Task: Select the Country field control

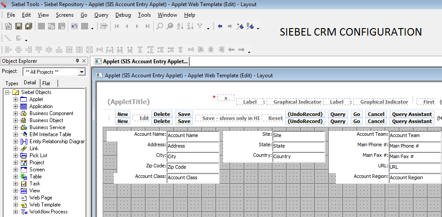Action: click(298, 156)
